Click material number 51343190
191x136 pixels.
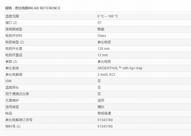tap(105, 126)
